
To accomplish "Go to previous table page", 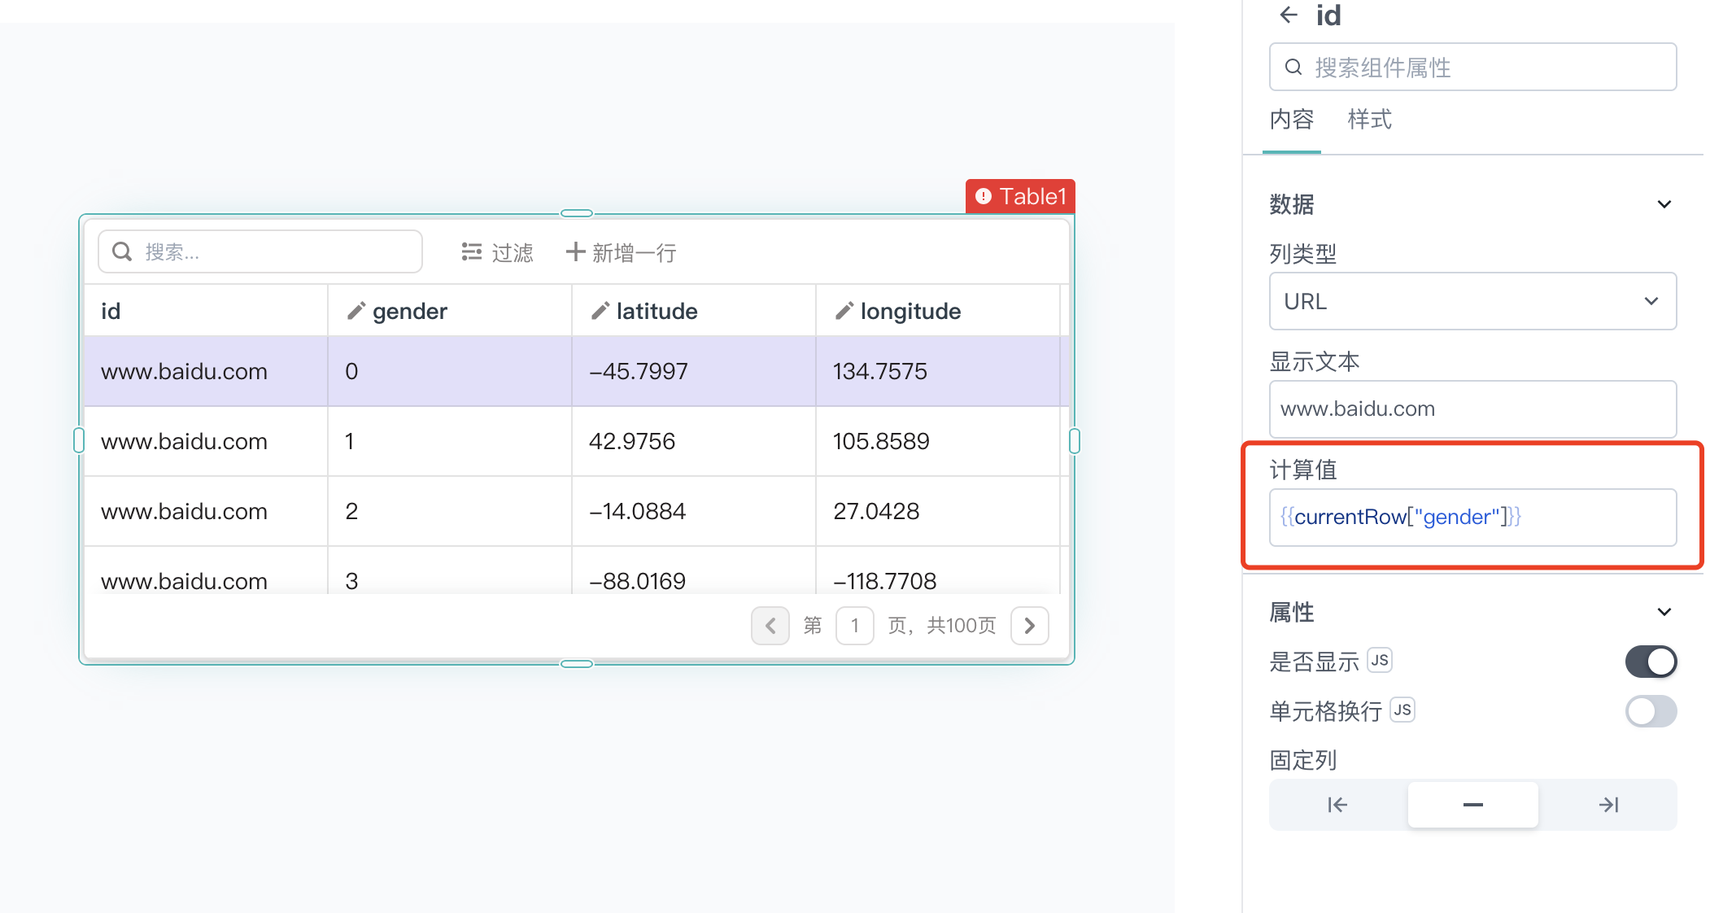I will click(x=770, y=625).
